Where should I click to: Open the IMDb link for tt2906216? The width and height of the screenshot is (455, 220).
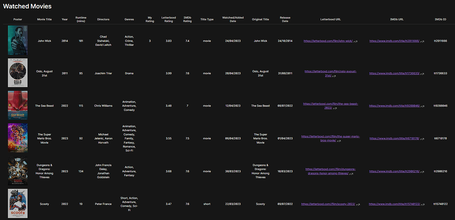(x=394, y=171)
